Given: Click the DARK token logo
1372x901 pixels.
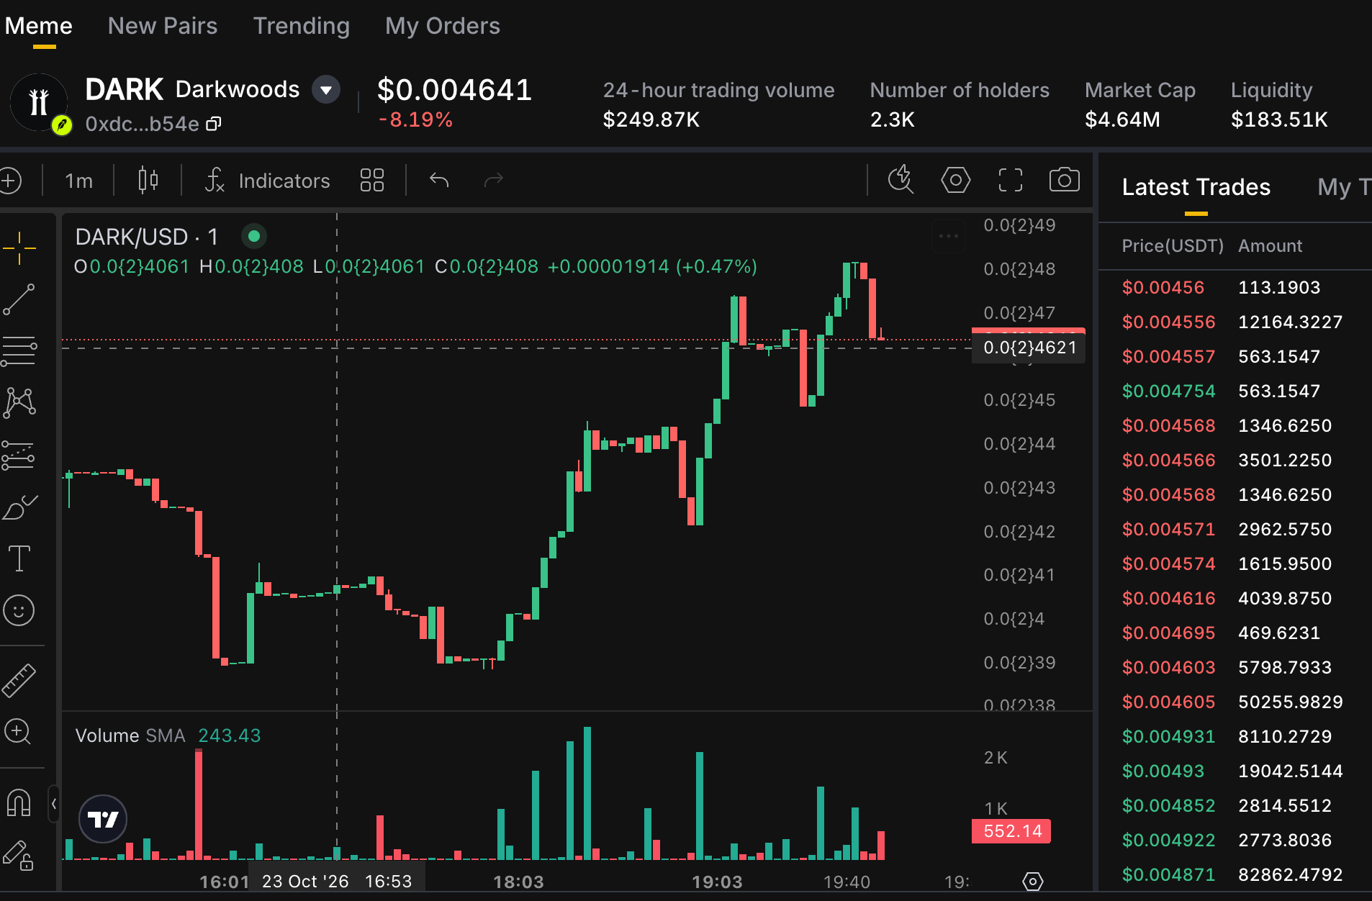Looking at the screenshot, I should click(x=39, y=101).
